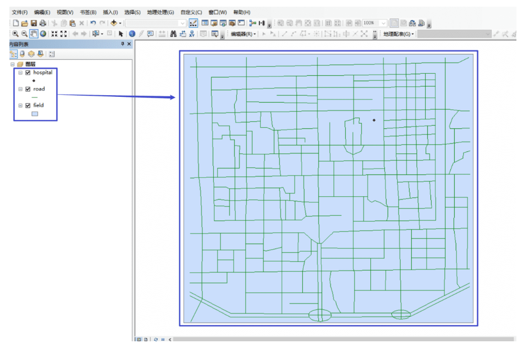Open the Python window
Image resolution: width=529 pixels, height=346 pixels.
click(241, 23)
